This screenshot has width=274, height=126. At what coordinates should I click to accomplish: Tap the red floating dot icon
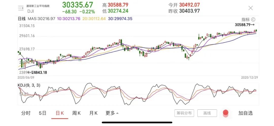click(x=226, y=113)
